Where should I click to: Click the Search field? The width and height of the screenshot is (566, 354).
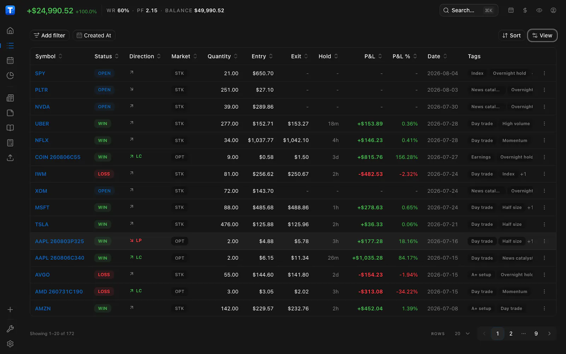point(469,10)
